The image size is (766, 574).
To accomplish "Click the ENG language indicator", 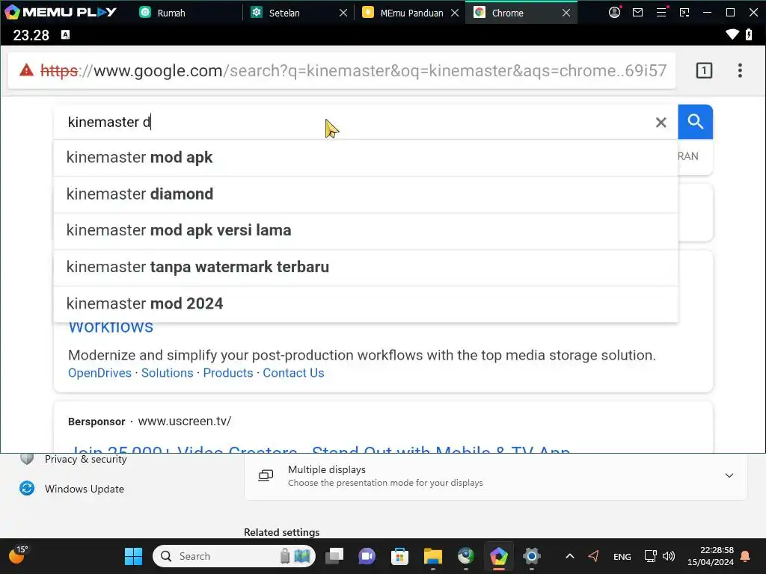I will (x=622, y=556).
